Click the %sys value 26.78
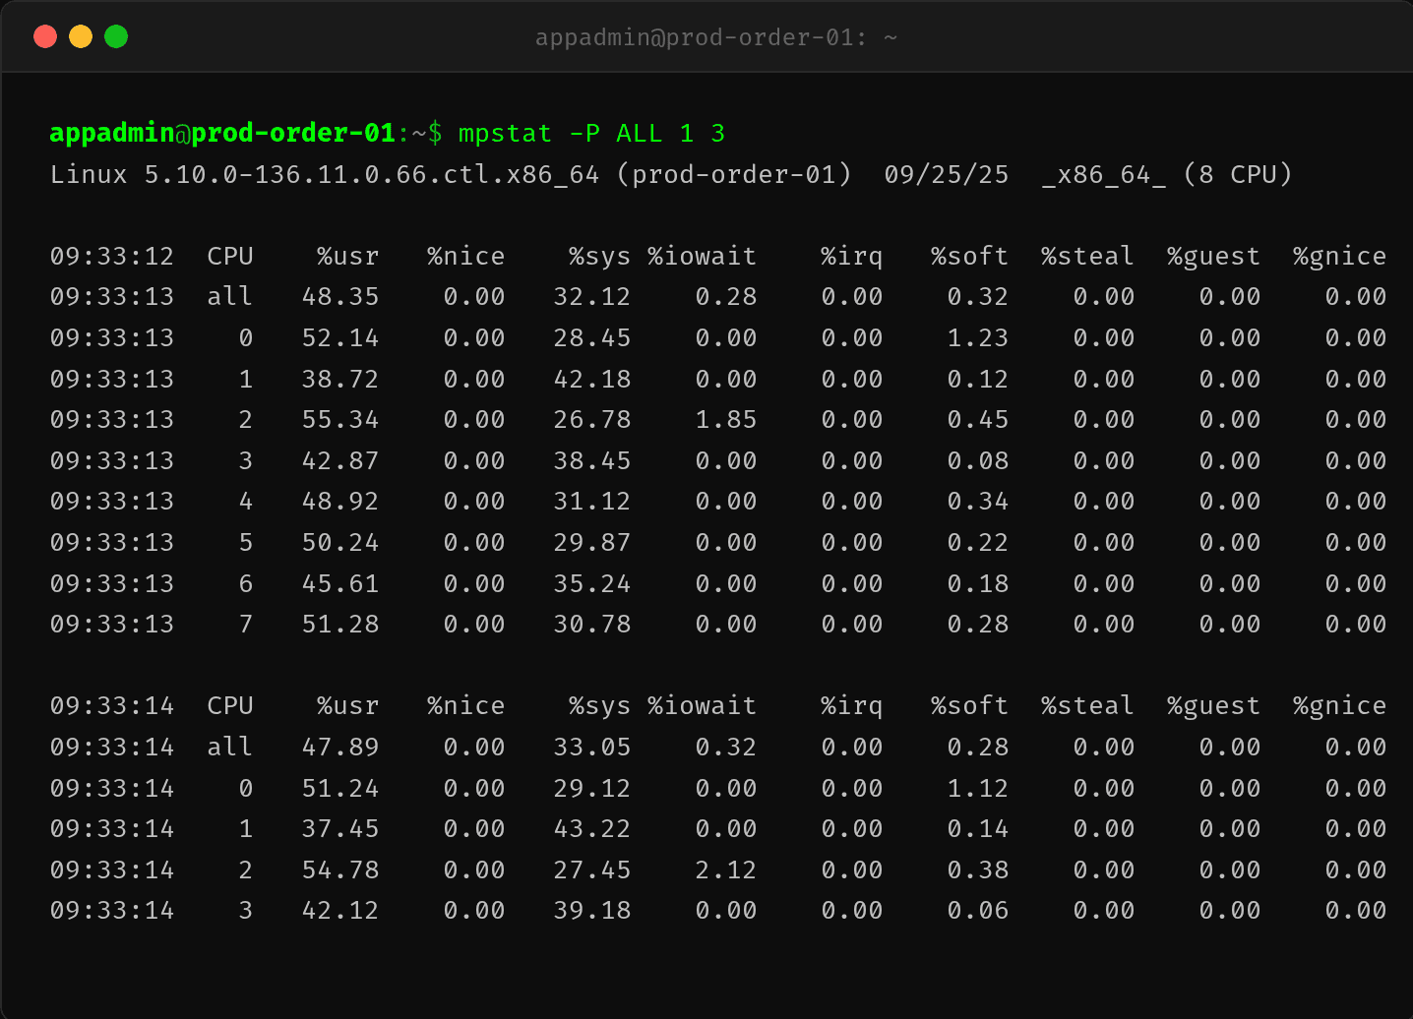This screenshot has width=1413, height=1019. tap(591, 419)
